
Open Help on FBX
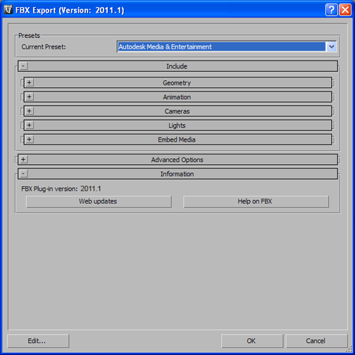(256, 201)
